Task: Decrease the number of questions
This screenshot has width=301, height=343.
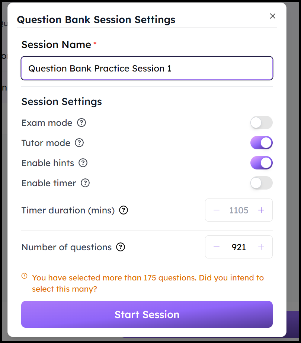Action: coord(217,247)
